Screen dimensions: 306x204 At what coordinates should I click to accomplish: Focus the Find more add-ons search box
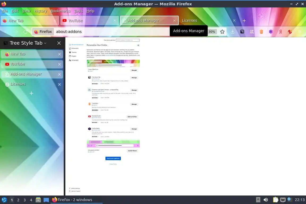(x=127, y=40)
